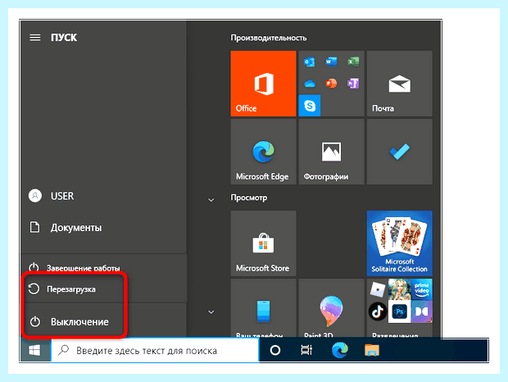Open the Фотографии tile

[331, 152]
